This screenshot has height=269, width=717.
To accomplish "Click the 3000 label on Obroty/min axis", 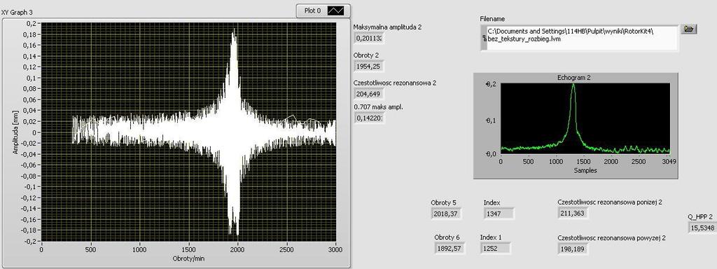I will click(x=335, y=250).
